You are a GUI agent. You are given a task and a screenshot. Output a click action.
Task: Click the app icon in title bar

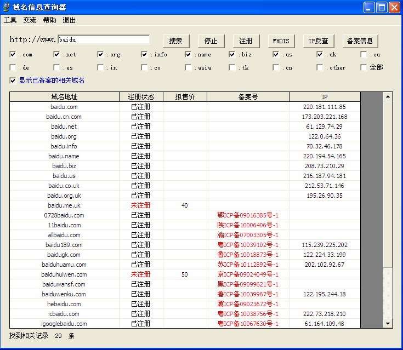6,7
